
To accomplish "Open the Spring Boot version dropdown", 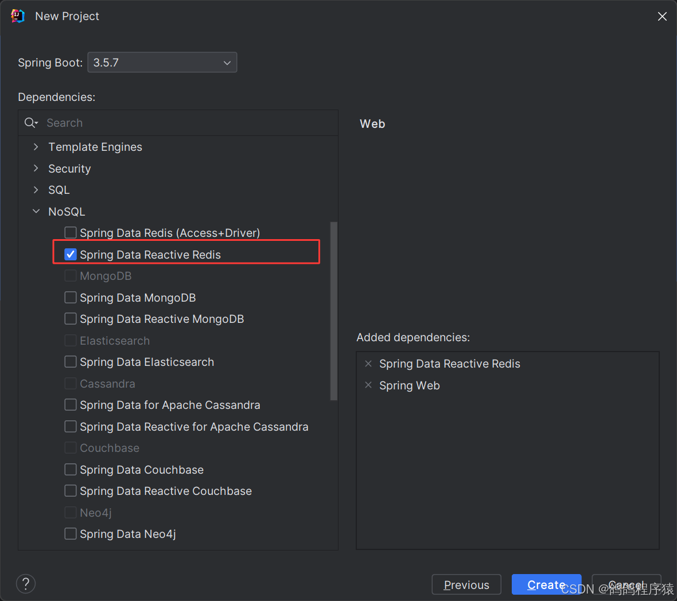I will pyautogui.click(x=162, y=63).
